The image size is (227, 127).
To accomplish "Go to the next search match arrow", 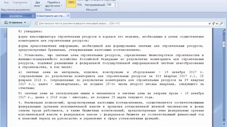I will coord(217,24).
